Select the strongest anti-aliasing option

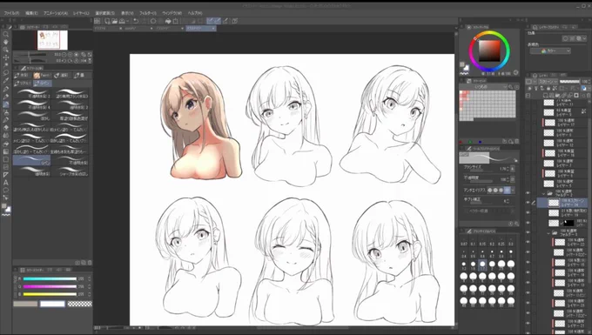pyautogui.click(x=507, y=191)
